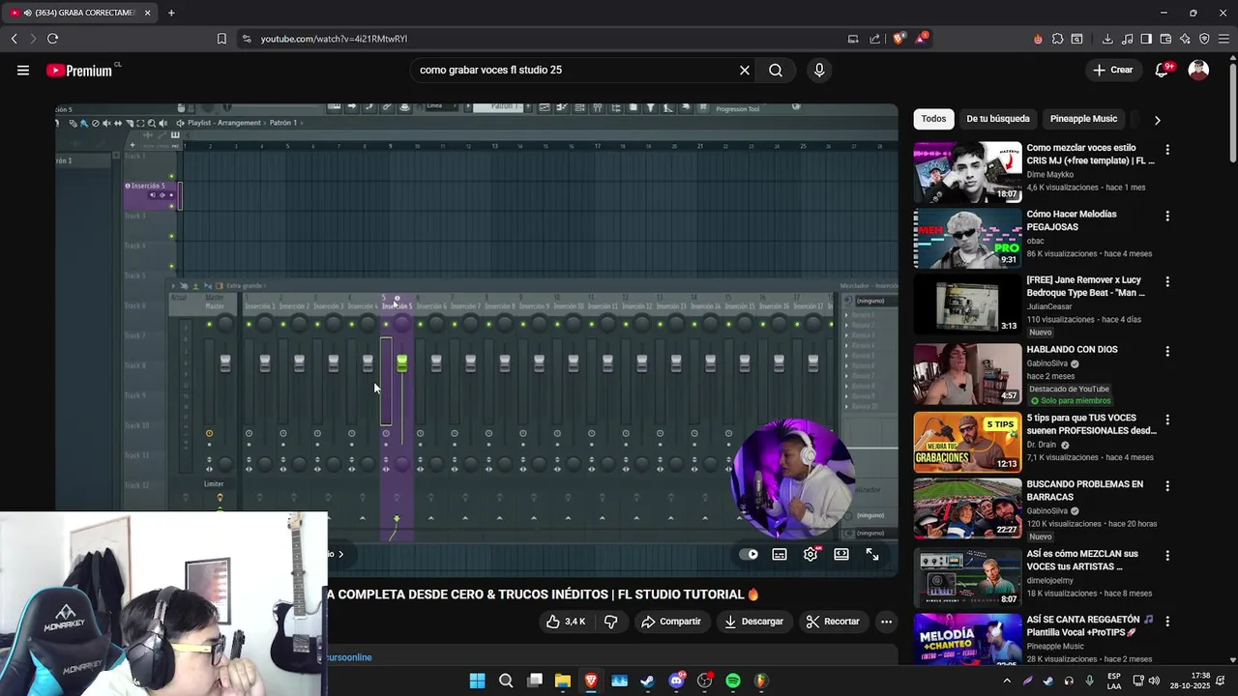Image resolution: width=1238 pixels, height=696 pixels.
Task: Run the search with the magnifier button
Action: (776, 70)
